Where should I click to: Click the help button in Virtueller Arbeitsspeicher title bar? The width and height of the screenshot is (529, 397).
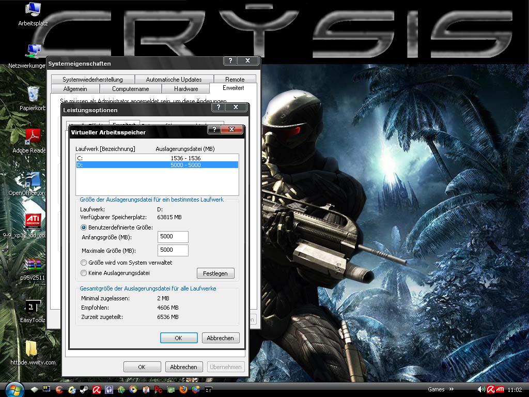tap(214, 129)
